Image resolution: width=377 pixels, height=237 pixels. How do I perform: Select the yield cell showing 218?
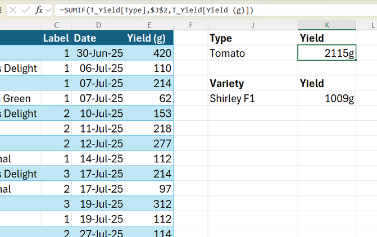point(149,129)
